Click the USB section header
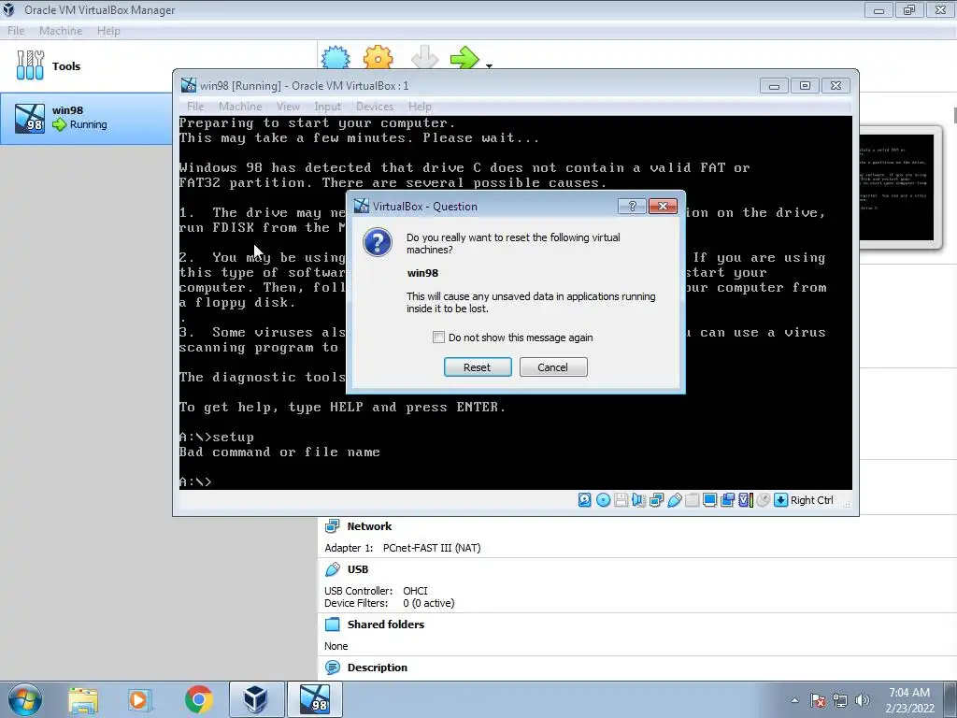The height and width of the screenshot is (718, 957). [358, 569]
